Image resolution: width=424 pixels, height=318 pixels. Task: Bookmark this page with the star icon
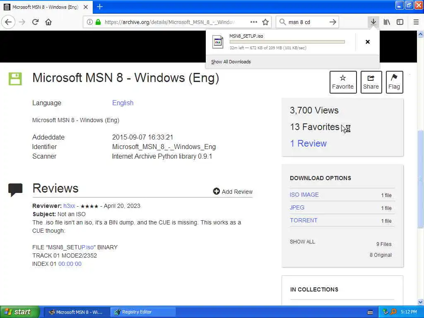pyautogui.click(x=265, y=22)
